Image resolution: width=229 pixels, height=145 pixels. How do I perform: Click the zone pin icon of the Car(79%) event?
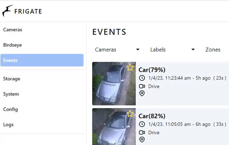(x=142, y=93)
